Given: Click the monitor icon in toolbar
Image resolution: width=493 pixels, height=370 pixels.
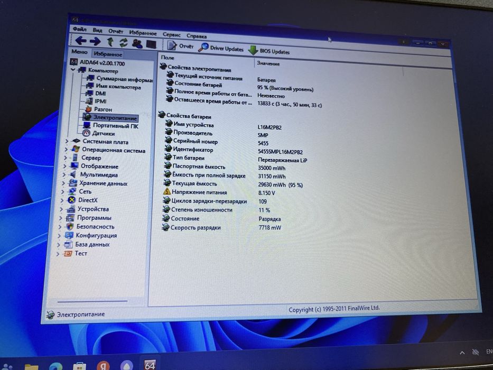Looking at the screenshot, I should coord(151,44).
